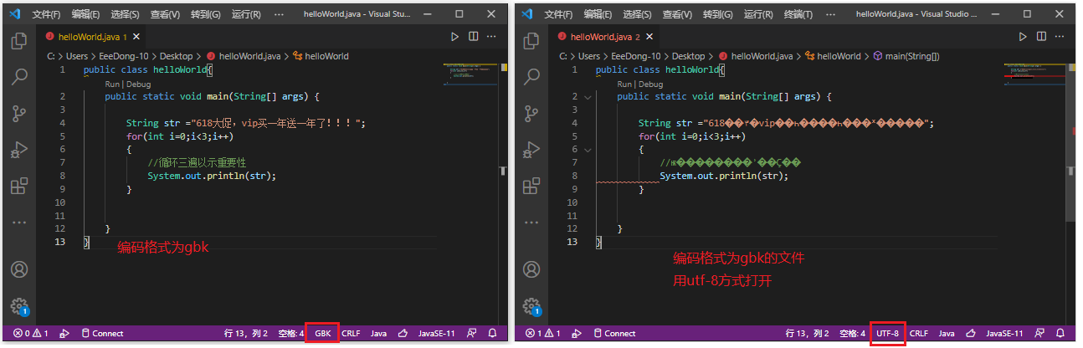Run the Java file in right window
This screenshot has height=348, width=1083.
coord(1022,37)
